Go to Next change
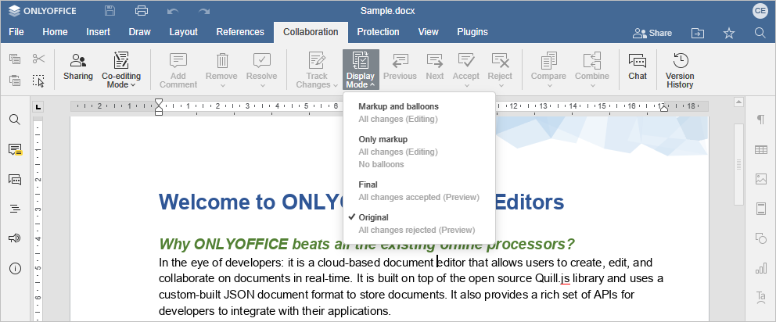 (x=434, y=66)
